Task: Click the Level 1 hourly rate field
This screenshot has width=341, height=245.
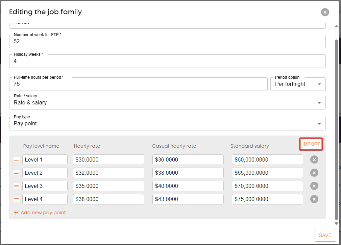Action: (108, 160)
